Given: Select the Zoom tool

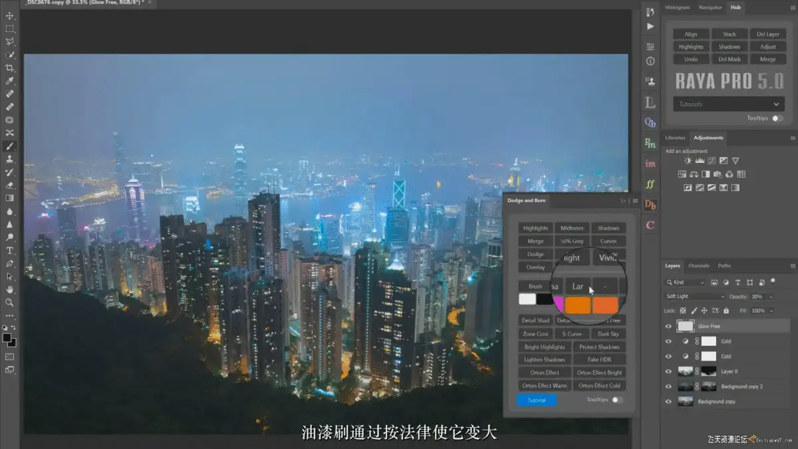Looking at the screenshot, I should click(9, 302).
